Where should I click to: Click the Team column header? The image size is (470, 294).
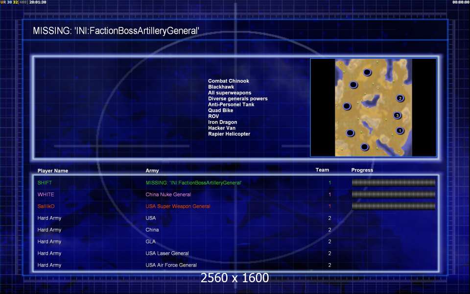coord(322,170)
